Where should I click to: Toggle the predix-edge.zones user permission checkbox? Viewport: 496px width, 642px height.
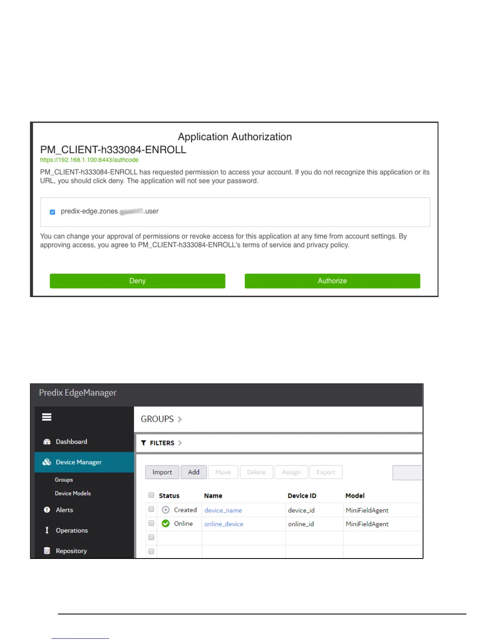tap(52, 212)
